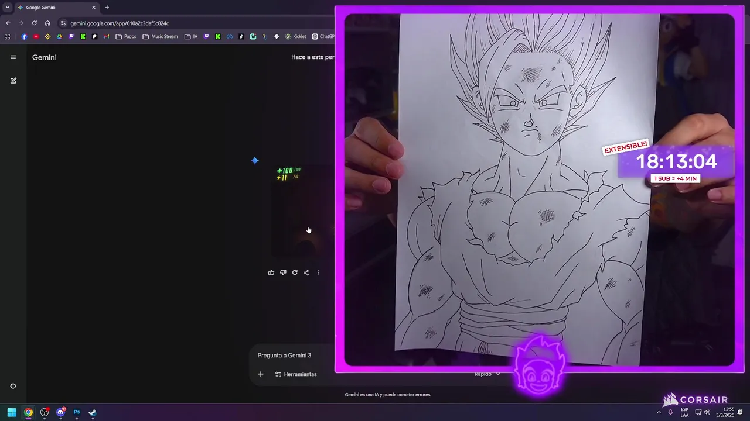750x421 pixels.
Task: Expand the IA bookmark folder
Action: tap(191, 36)
